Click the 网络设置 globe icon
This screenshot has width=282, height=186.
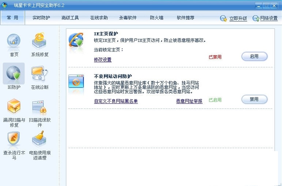pyautogui.click(x=256, y=18)
